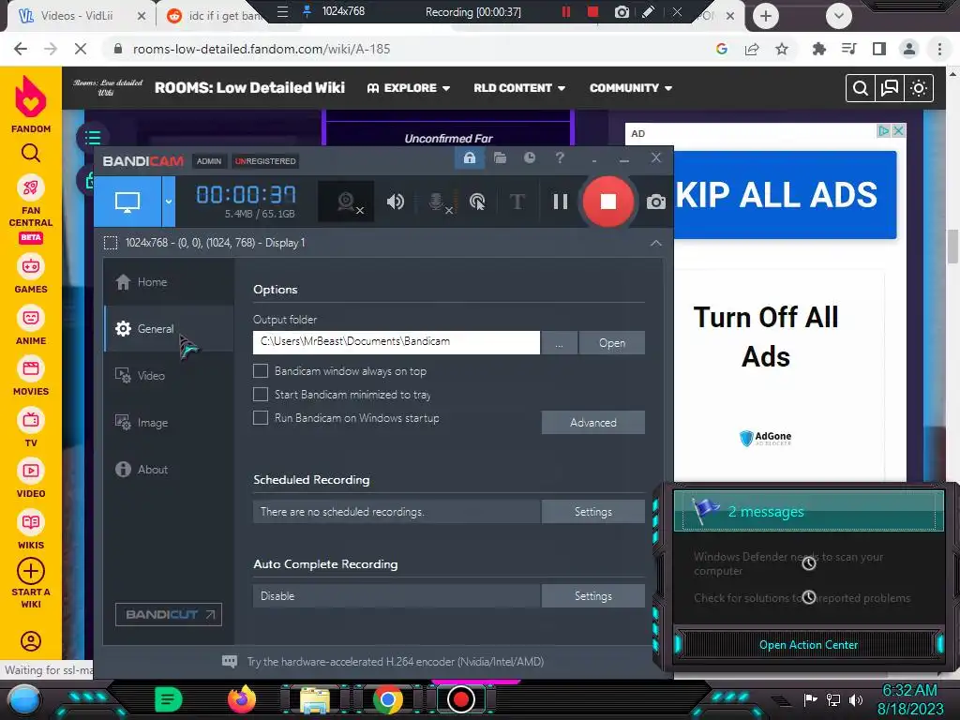The height and width of the screenshot is (720, 960).
Task: Click the Bandicut link button
Action: [169, 615]
